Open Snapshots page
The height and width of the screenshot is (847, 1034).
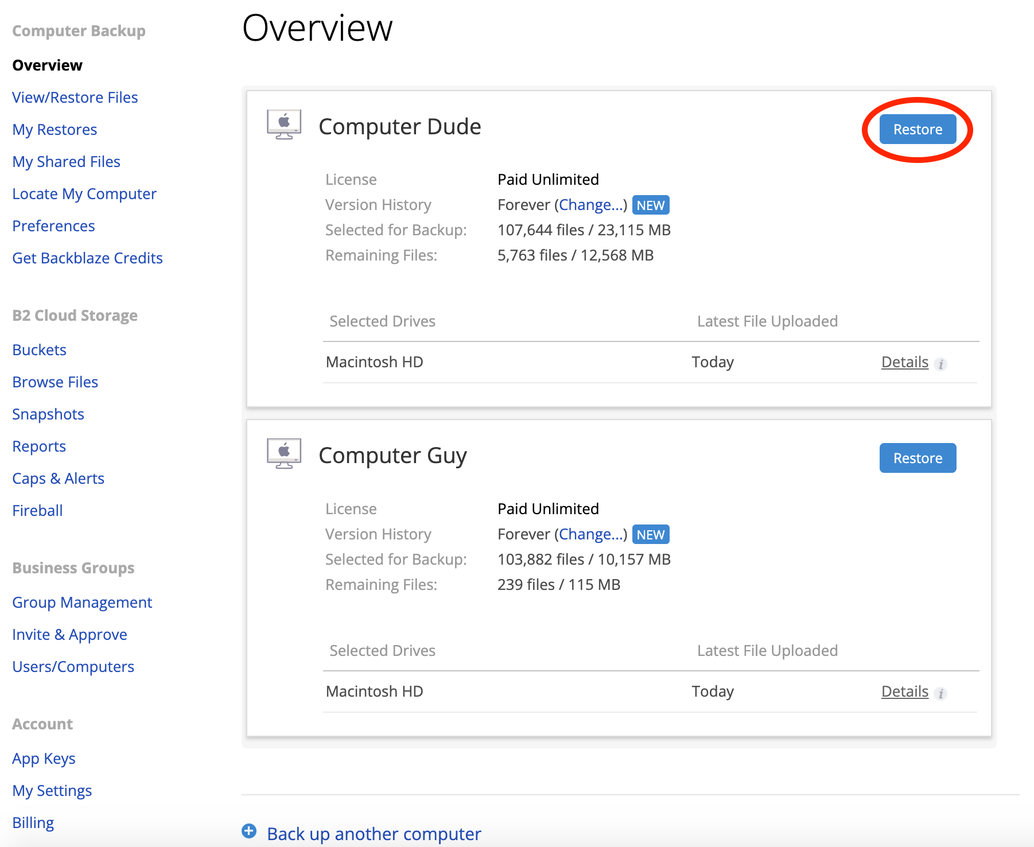[48, 414]
